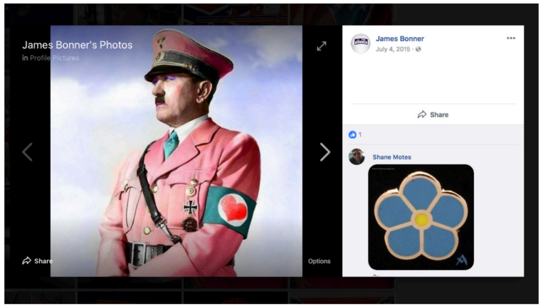
Task: Open the Options menu under the photo
Action: point(319,261)
